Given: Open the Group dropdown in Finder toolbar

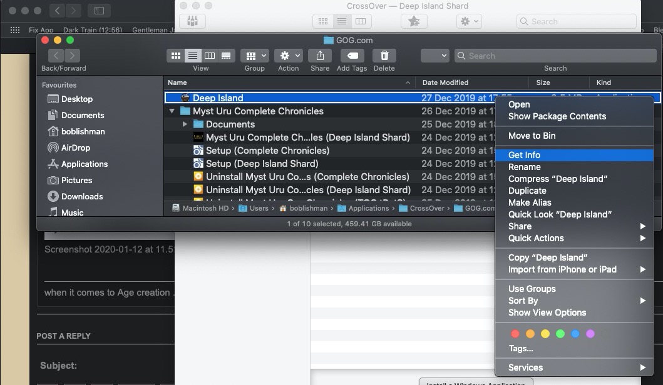Looking at the screenshot, I should coord(255,56).
